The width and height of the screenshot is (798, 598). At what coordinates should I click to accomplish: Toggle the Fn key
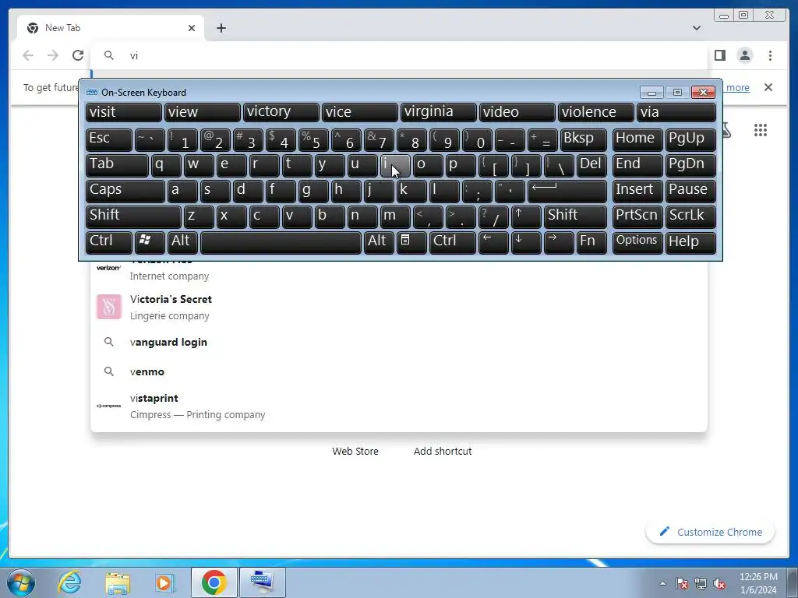[591, 243]
